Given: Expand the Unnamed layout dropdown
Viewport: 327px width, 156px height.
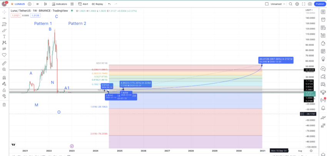Looking at the screenshot, I should pos(275,4).
